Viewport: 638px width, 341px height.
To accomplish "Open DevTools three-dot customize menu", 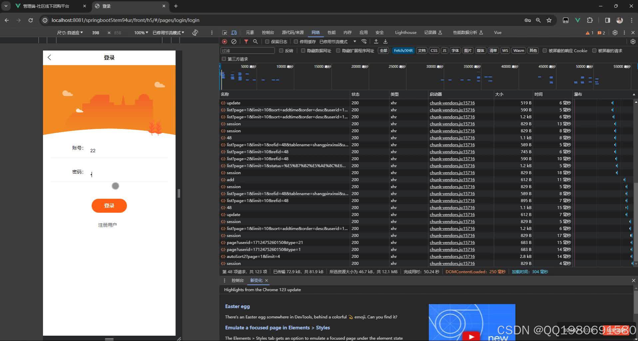I will [x=624, y=33].
